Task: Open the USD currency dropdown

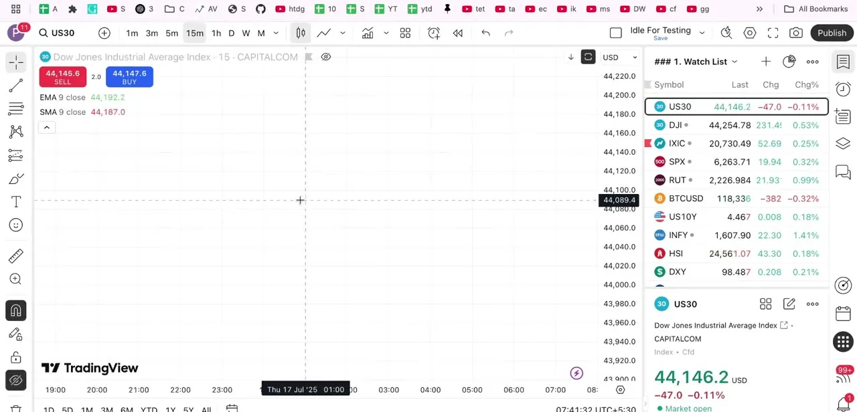Action: tap(620, 57)
